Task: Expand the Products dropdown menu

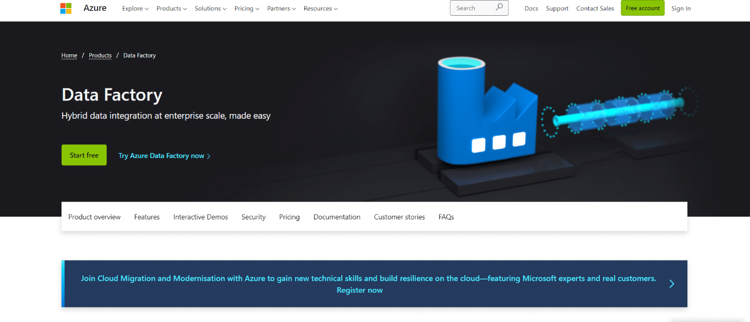Action: [x=171, y=8]
